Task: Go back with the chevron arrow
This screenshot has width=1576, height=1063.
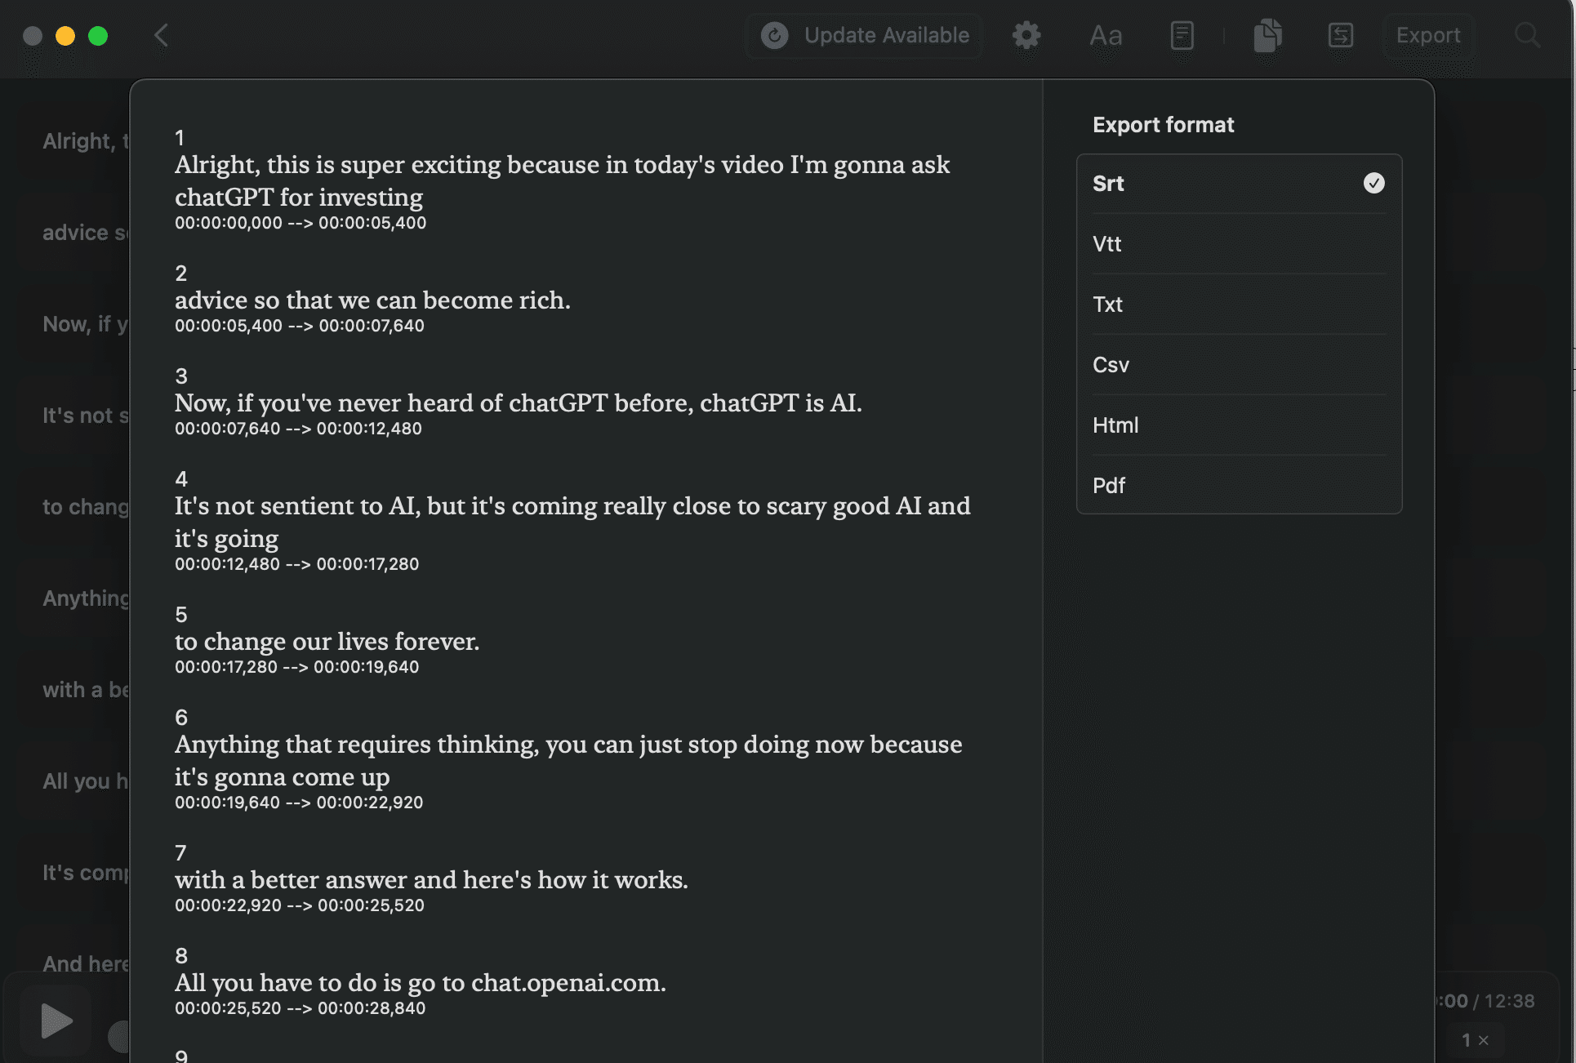Action: coord(162,35)
